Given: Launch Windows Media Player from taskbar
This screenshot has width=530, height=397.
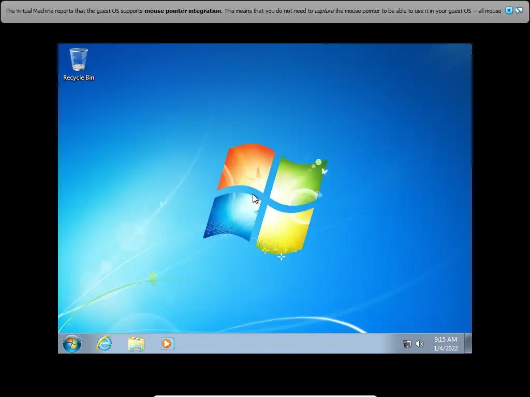Looking at the screenshot, I should 168,344.
